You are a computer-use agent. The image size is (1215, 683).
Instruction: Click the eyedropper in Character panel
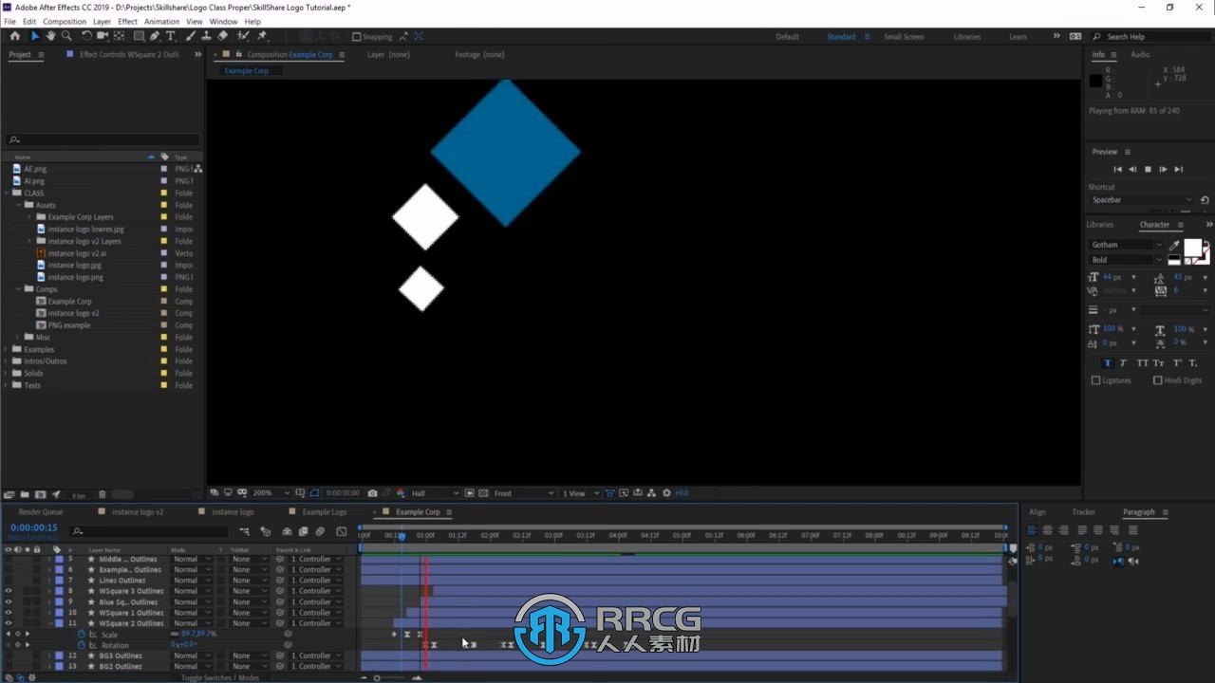(1174, 245)
